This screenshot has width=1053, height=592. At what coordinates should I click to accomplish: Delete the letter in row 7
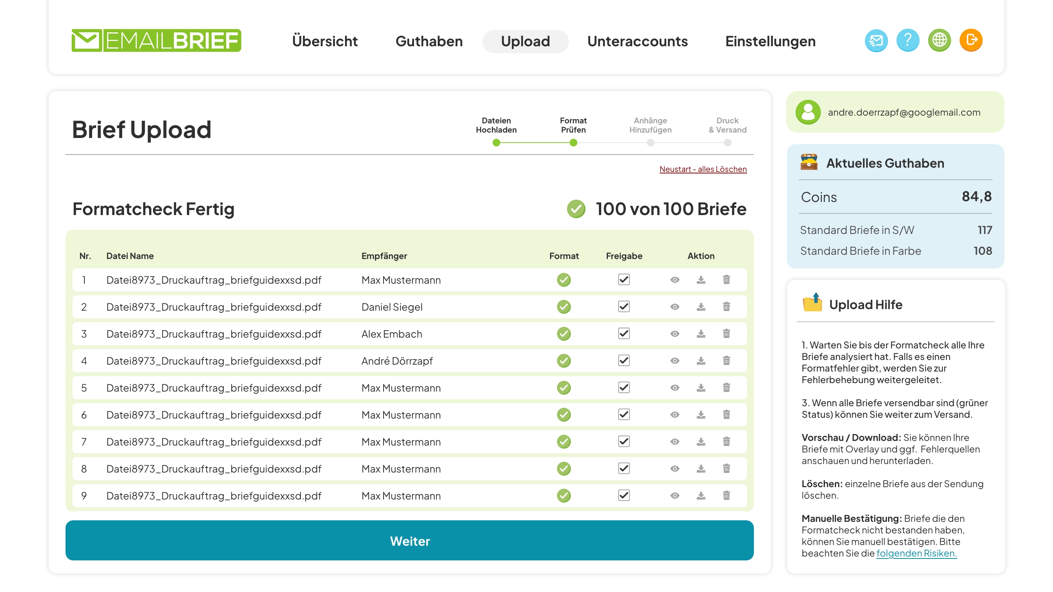pos(726,442)
